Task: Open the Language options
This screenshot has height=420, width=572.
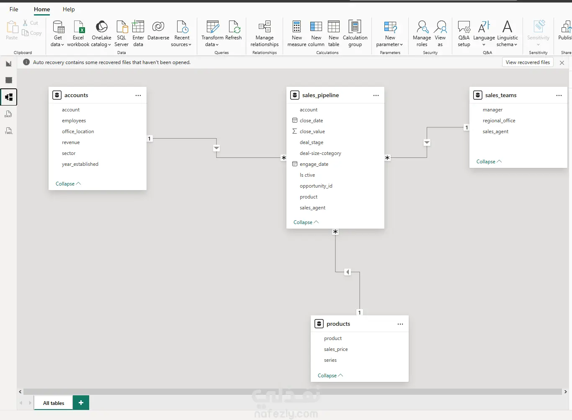Action: pos(484,33)
